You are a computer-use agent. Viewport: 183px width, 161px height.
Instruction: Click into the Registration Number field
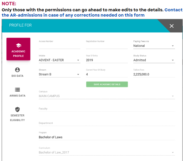[107, 46]
